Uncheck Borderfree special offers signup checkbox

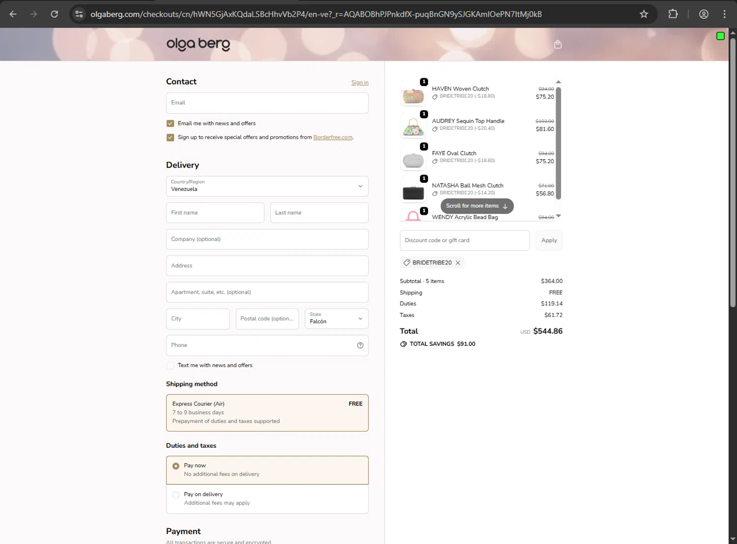170,138
